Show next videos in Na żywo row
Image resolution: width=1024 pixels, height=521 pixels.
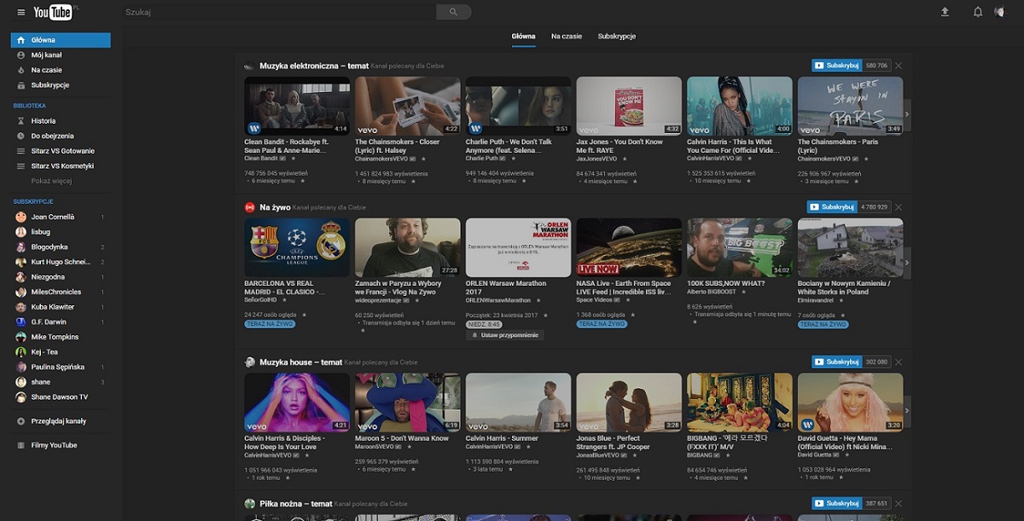click(907, 263)
